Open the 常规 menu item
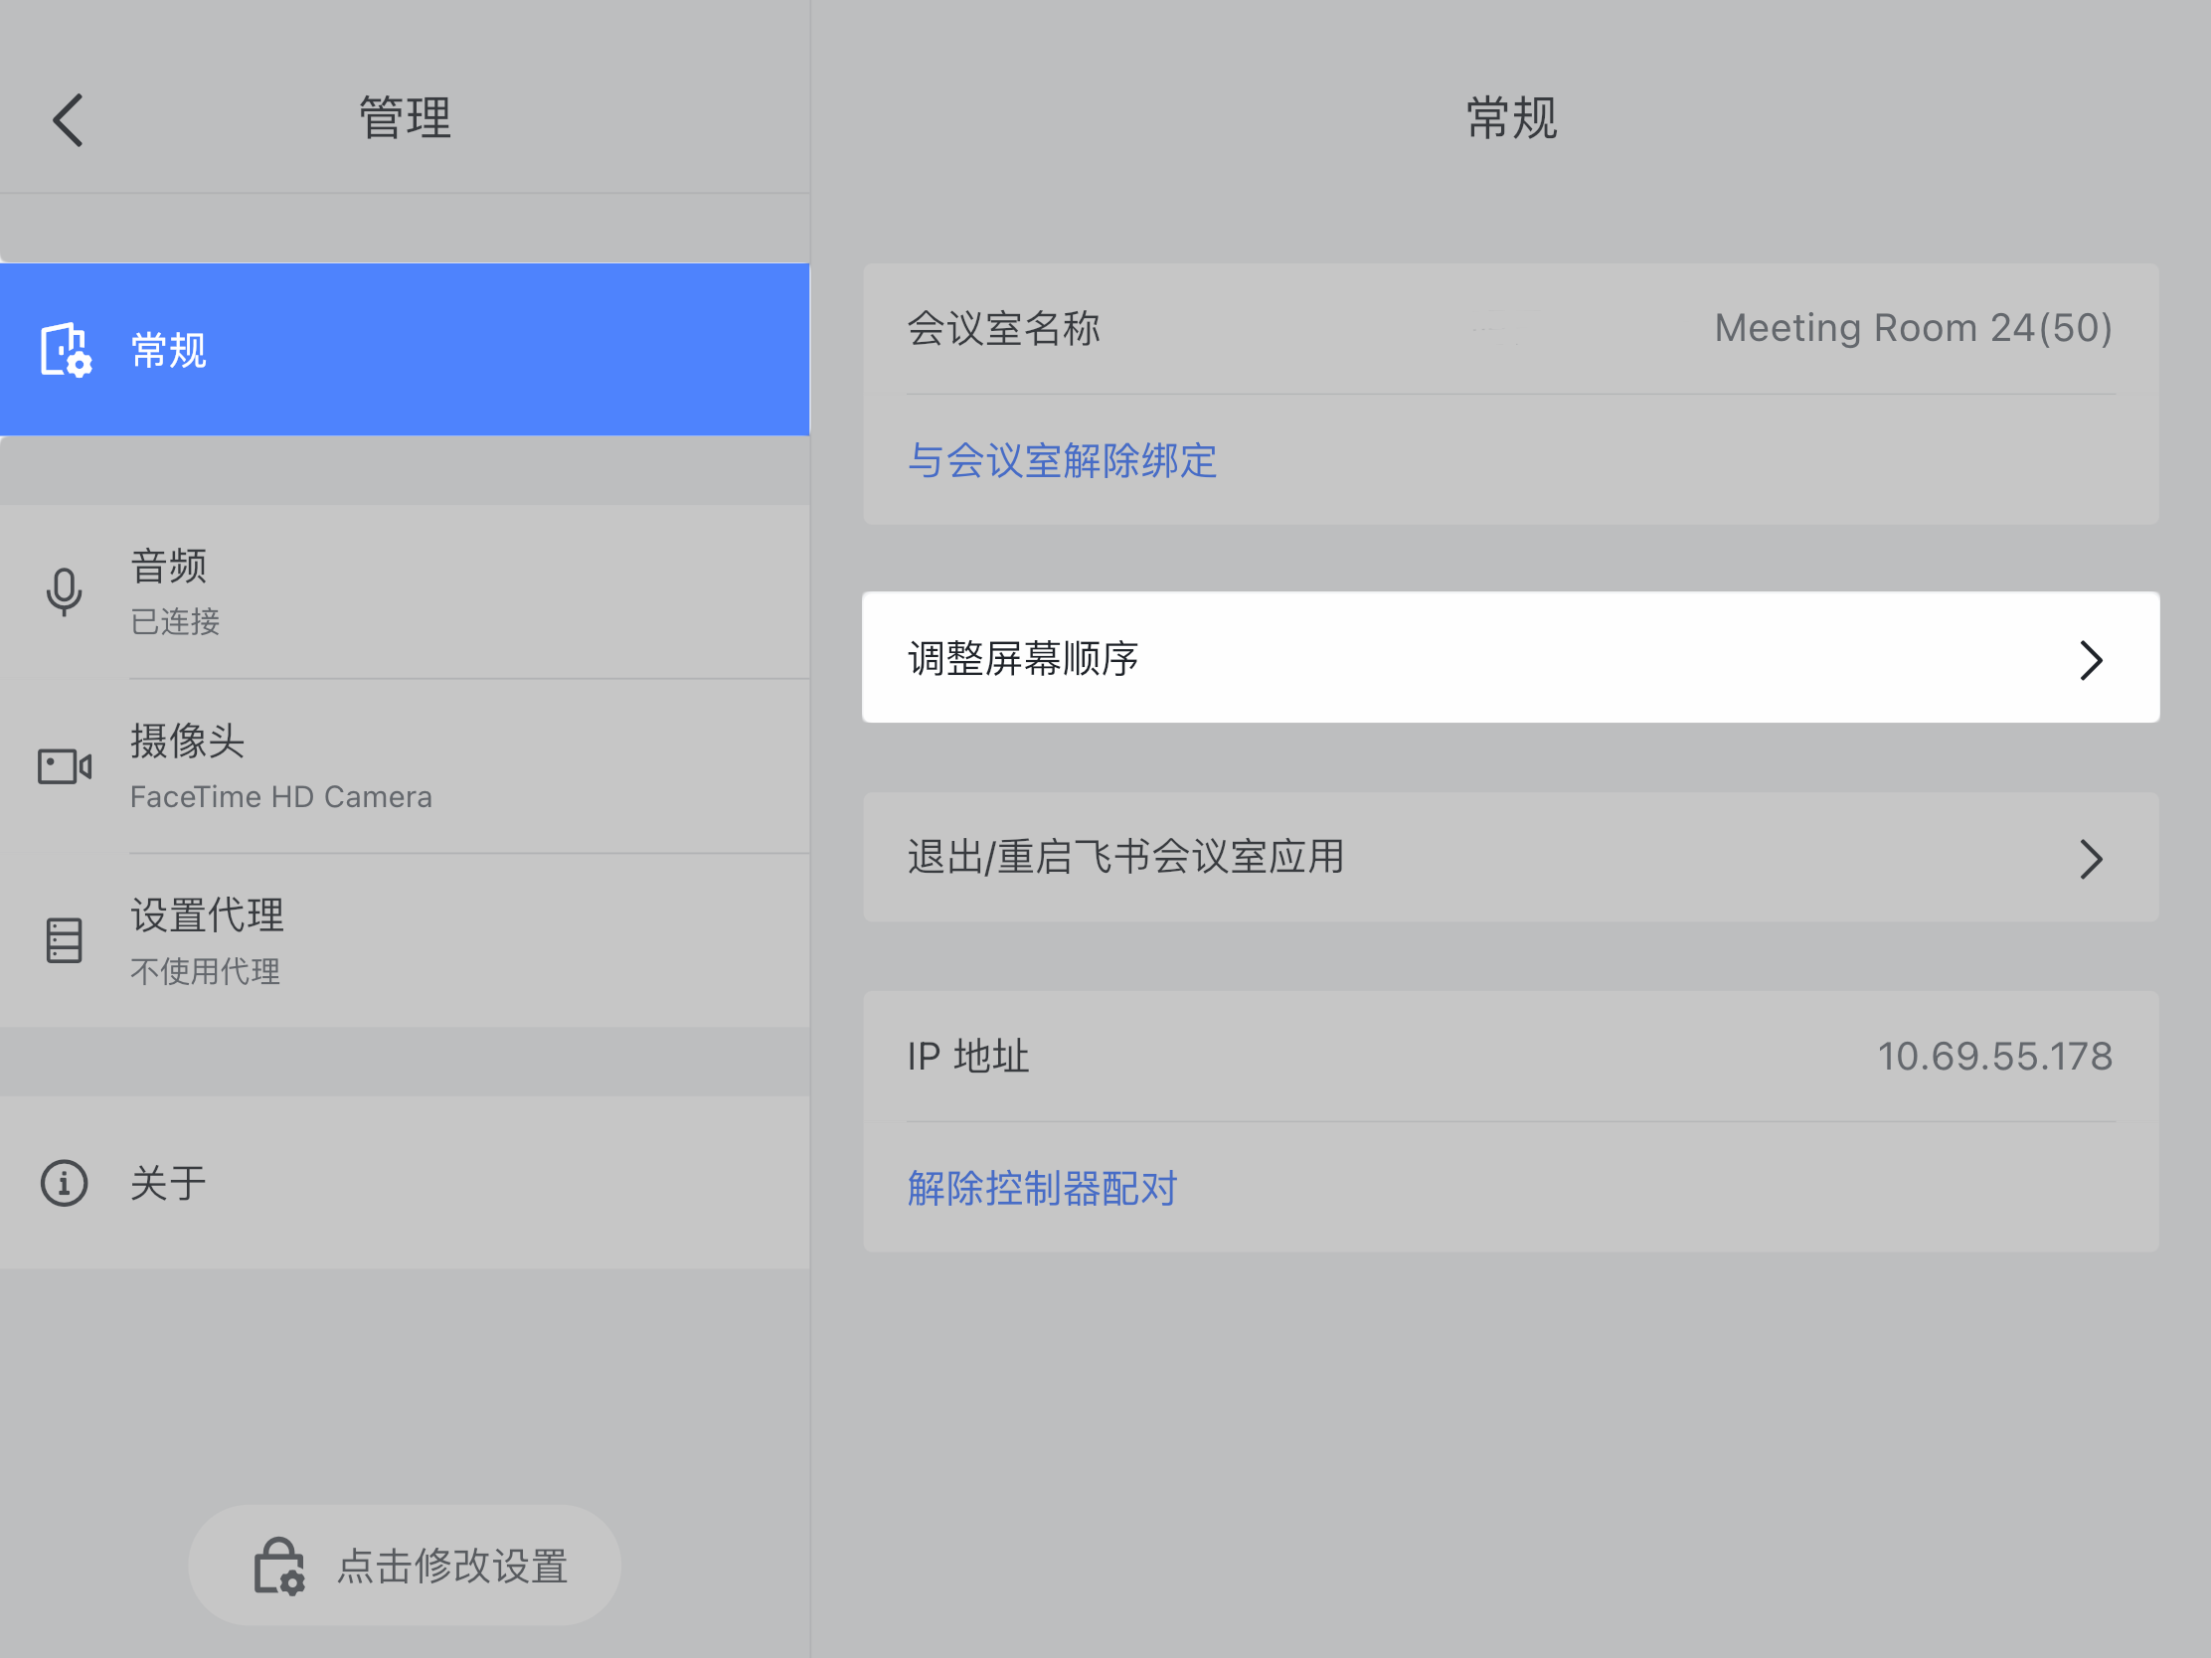 point(405,350)
